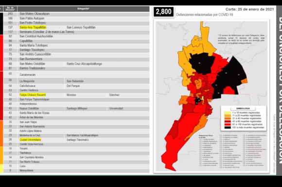Click the Delegación column header

pos(84,9)
